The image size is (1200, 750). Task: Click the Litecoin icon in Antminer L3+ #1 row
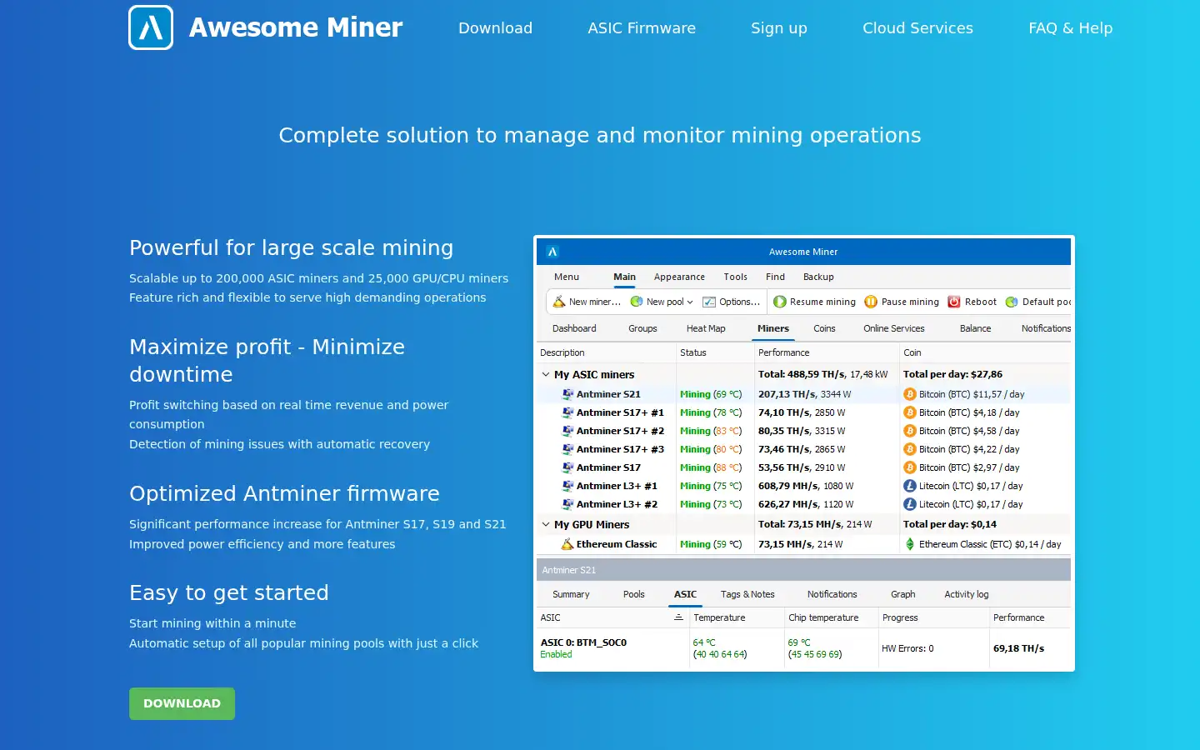click(x=910, y=486)
